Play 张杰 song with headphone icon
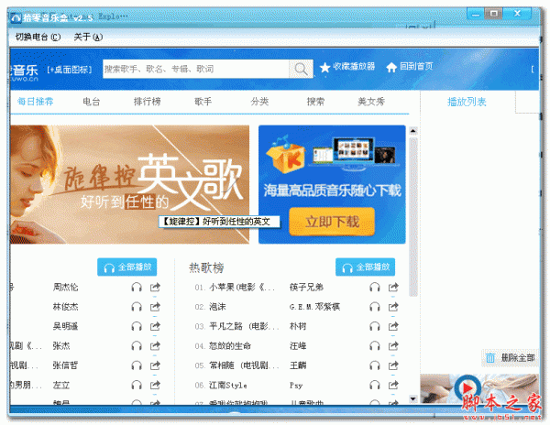Screen dimensions: 550x425 137,346
